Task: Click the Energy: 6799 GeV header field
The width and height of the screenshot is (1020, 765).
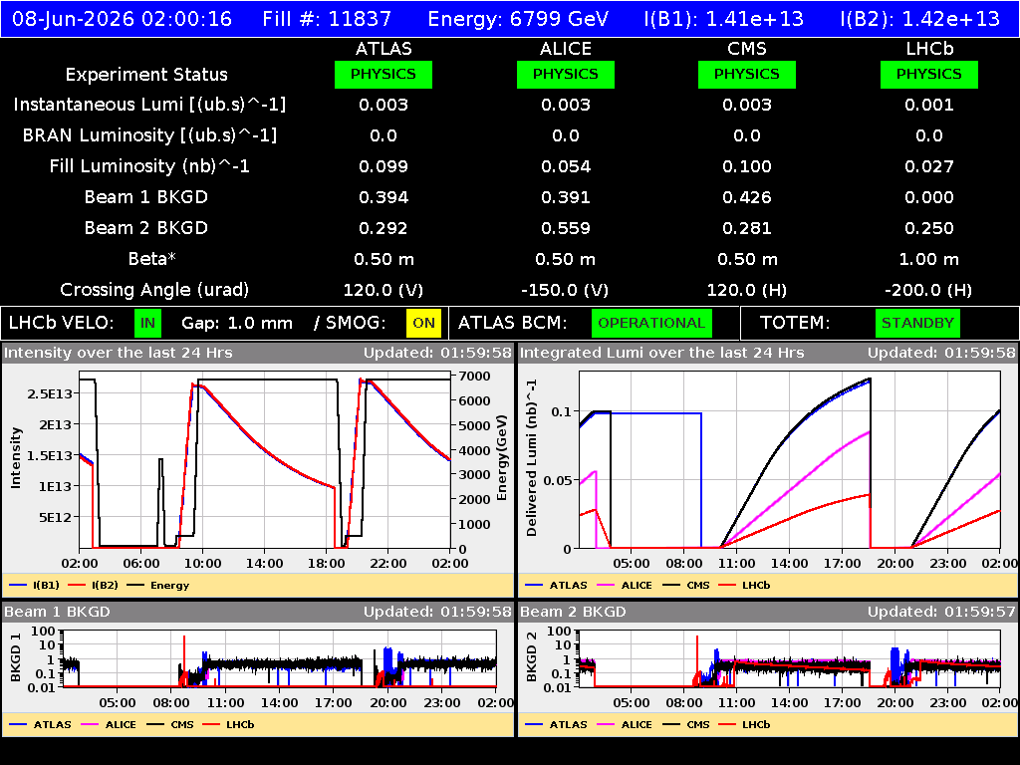Action: 518,18
